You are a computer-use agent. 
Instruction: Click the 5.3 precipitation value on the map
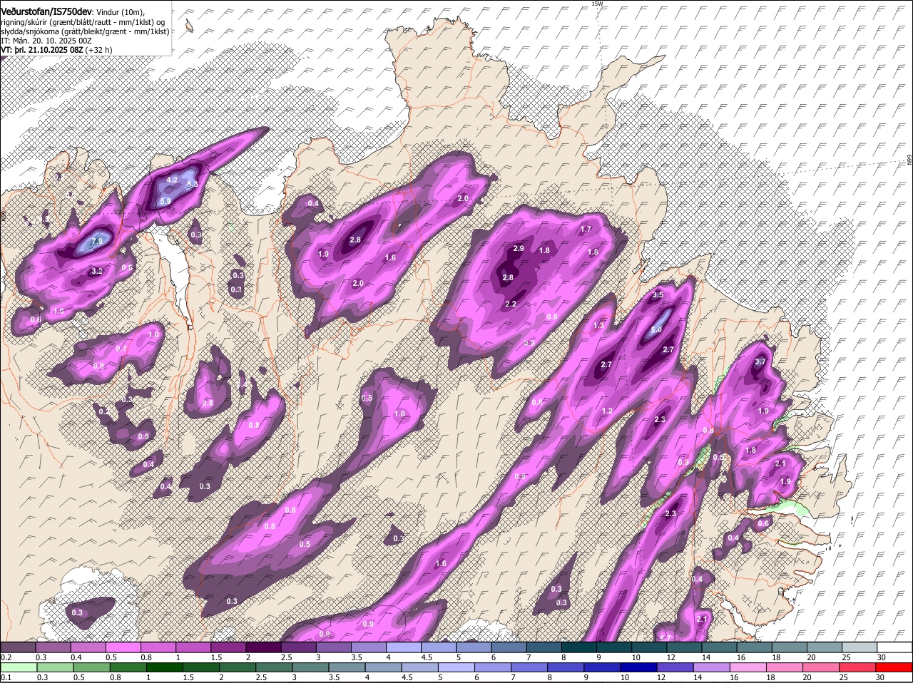click(192, 184)
